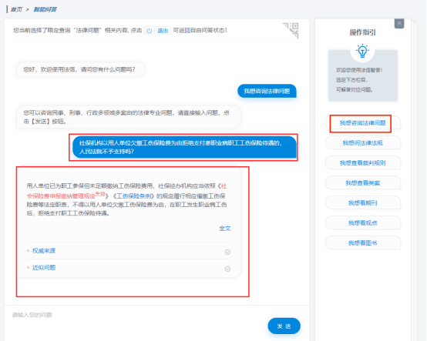Open the 近似问题 section label
The height and width of the screenshot is (341, 427).
(44, 268)
